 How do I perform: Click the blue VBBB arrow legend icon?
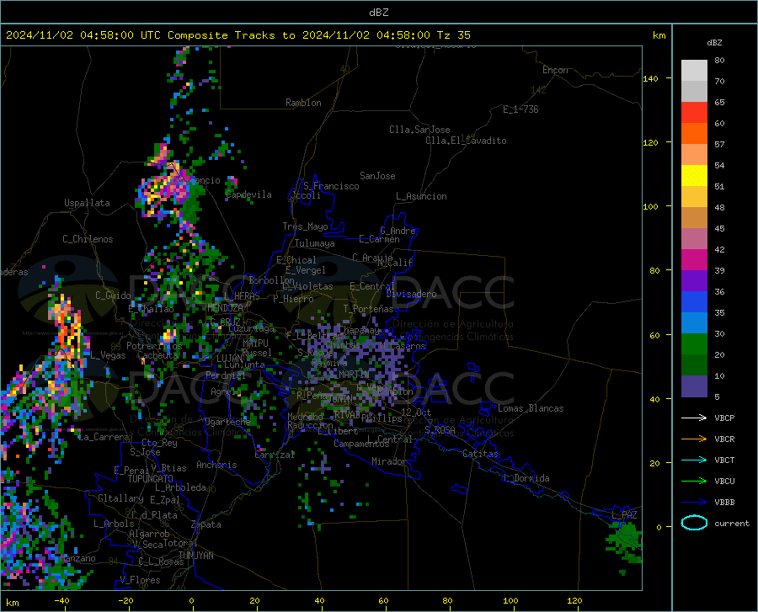[x=694, y=503]
